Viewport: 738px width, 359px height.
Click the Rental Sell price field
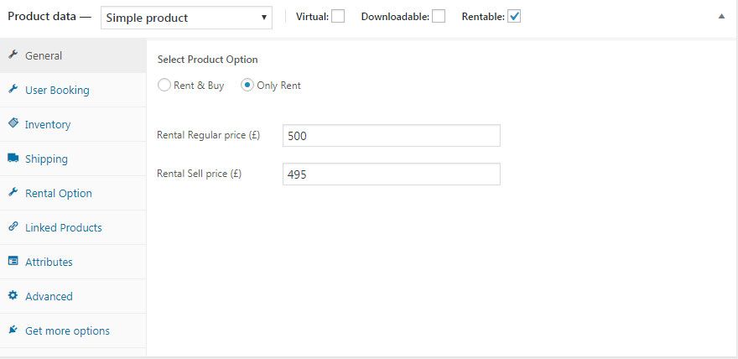click(x=391, y=174)
